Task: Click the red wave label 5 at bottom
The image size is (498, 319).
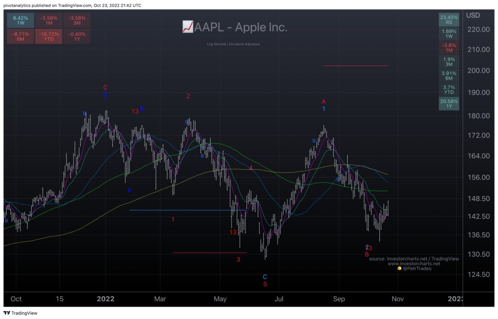Action: (x=265, y=284)
